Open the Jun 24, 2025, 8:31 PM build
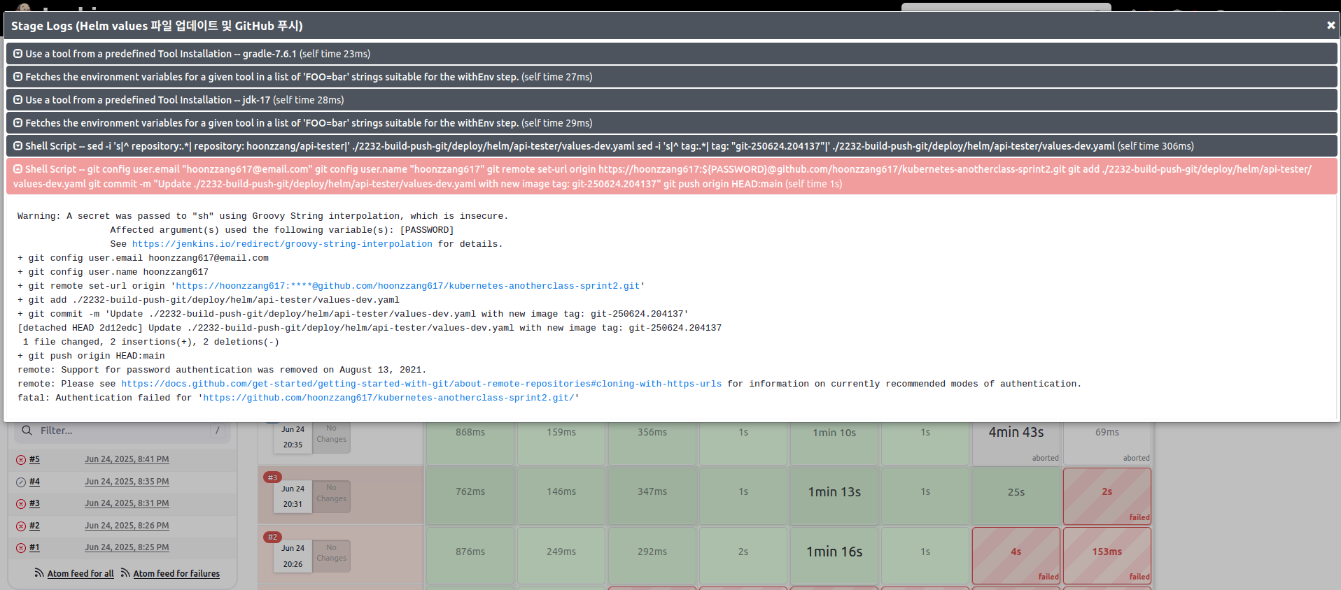Viewport: 1341px width, 590px height. tap(127, 503)
